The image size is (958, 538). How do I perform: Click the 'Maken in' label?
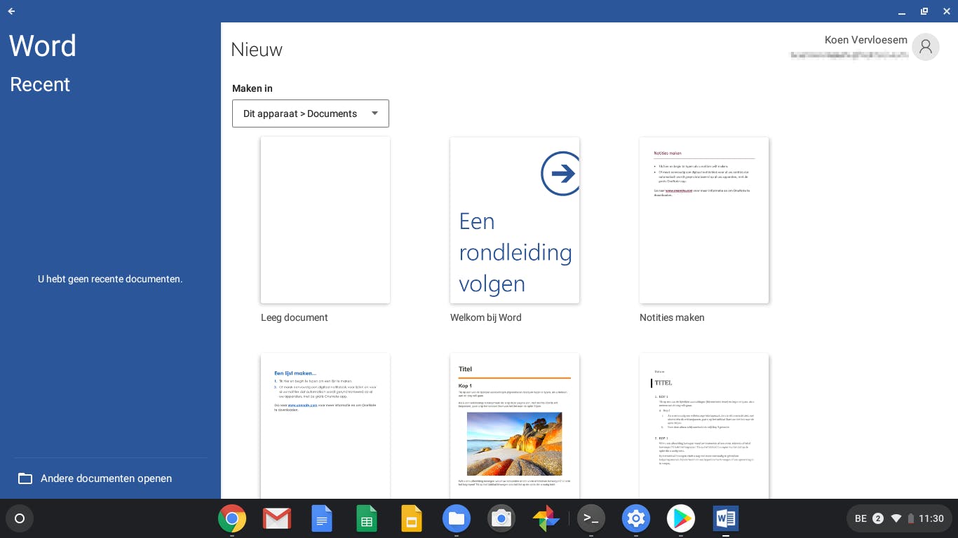[252, 88]
